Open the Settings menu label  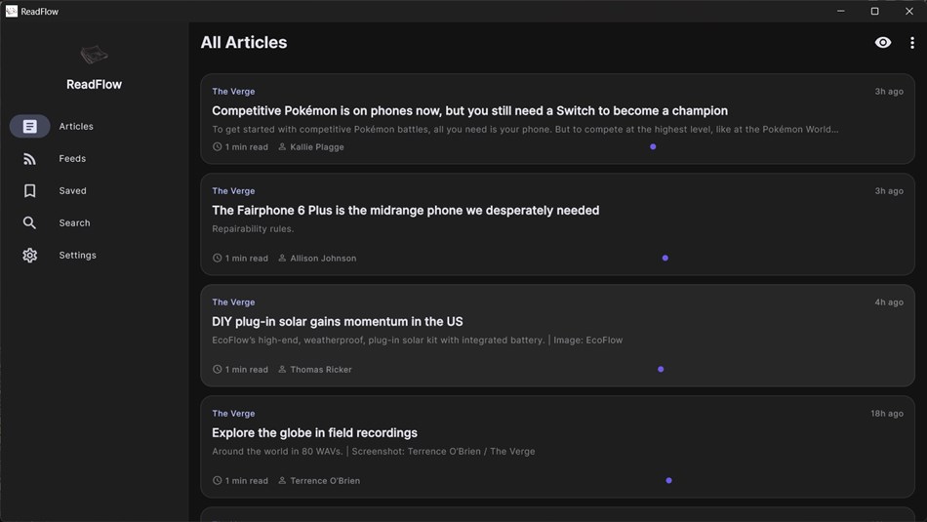pyautogui.click(x=77, y=256)
